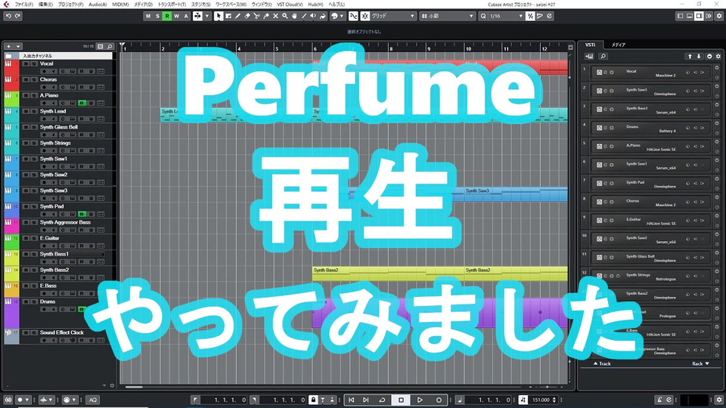Adjust tempo 151.000 stepper arrows

coord(554,400)
